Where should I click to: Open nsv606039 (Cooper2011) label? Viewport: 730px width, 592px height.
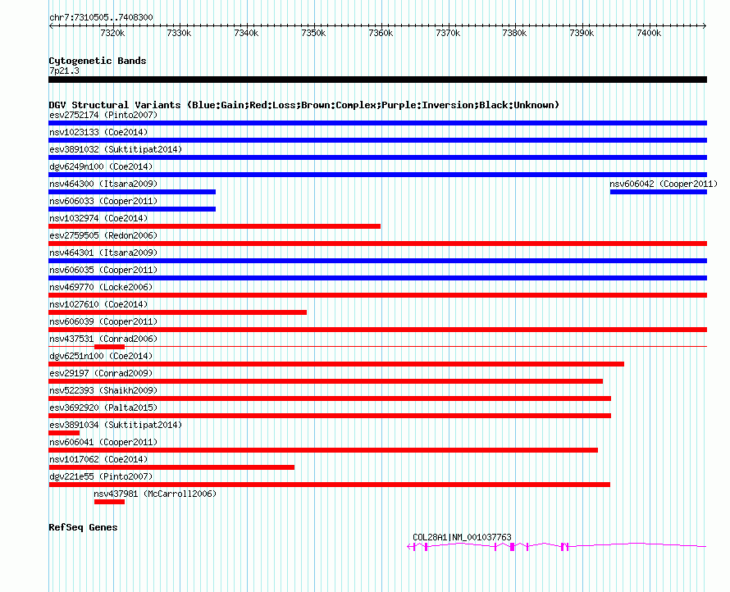point(103,321)
